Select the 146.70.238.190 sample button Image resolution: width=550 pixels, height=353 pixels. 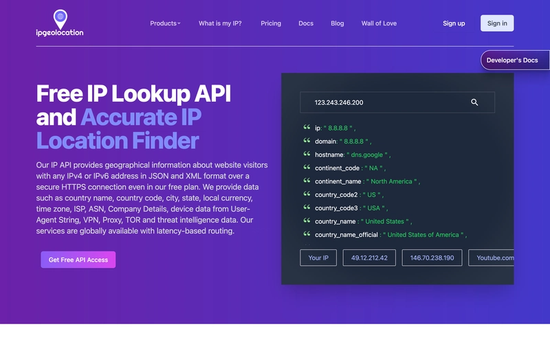click(432, 258)
